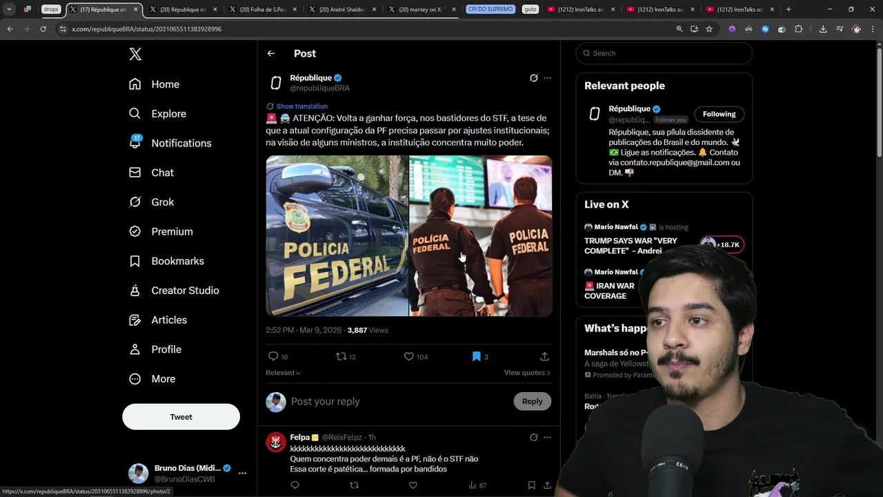Go back with Post arrow
Image resolution: width=883 pixels, height=497 pixels.
tap(271, 53)
